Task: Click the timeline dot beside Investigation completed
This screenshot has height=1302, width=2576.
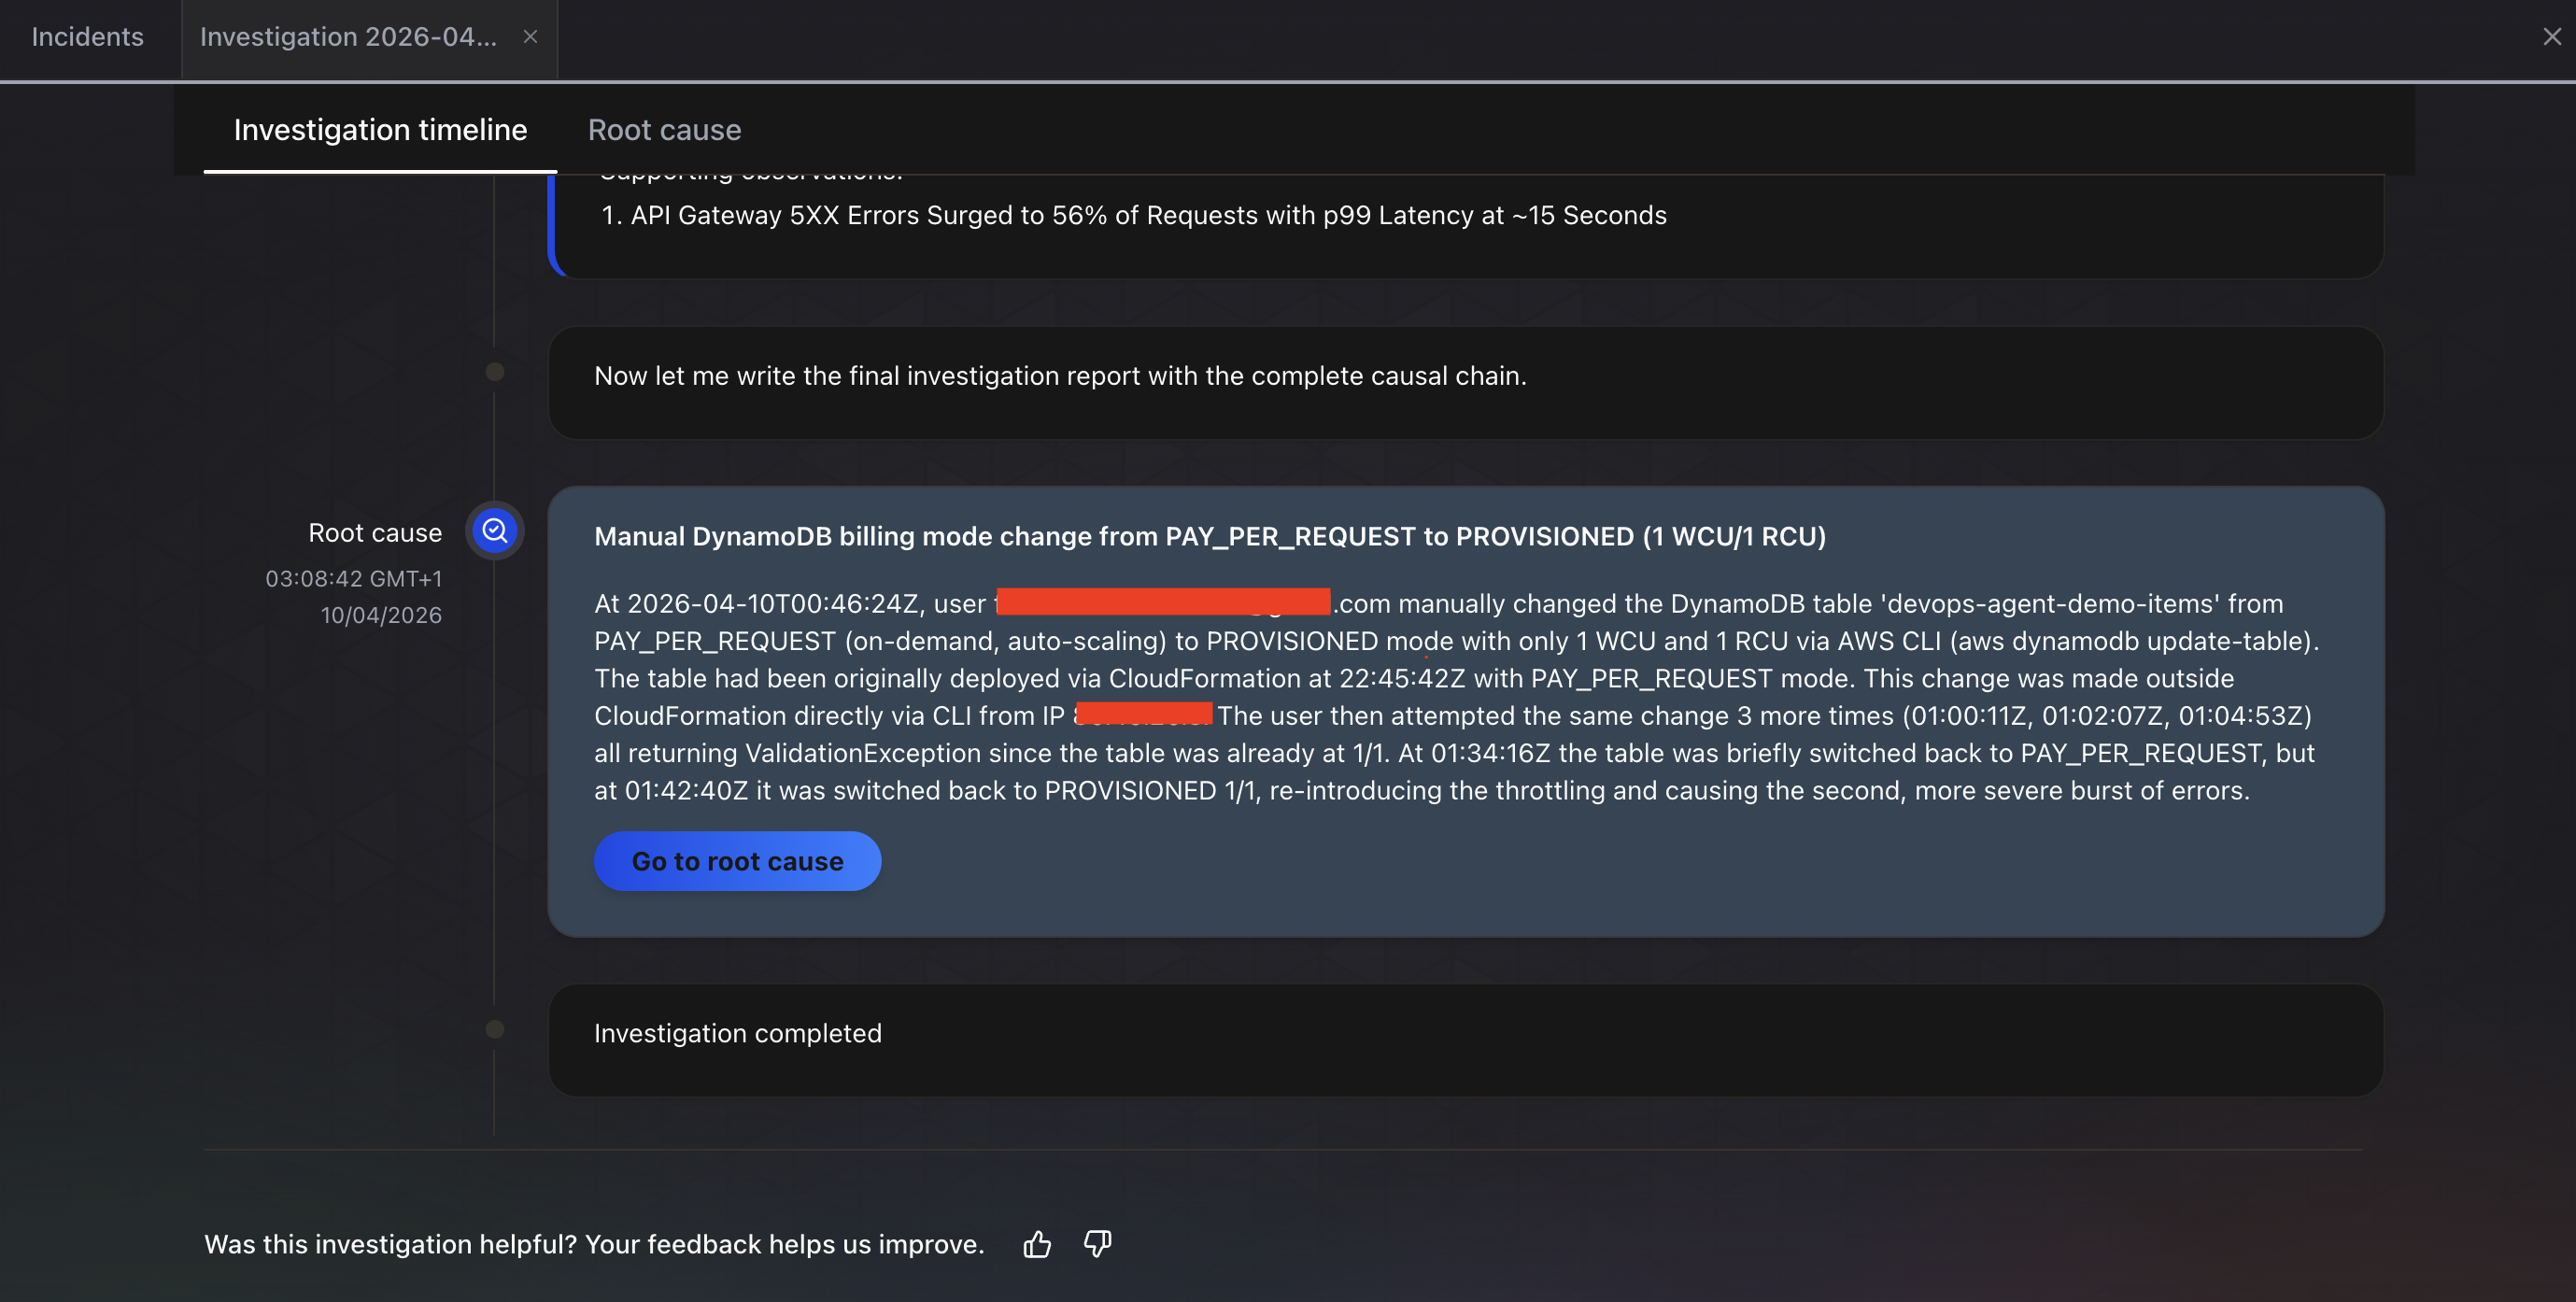Action: point(493,1027)
